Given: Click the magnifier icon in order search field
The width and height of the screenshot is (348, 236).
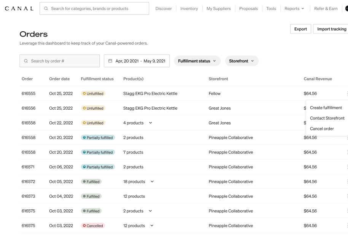Looking at the screenshot, I should click(x=26, y=61).
